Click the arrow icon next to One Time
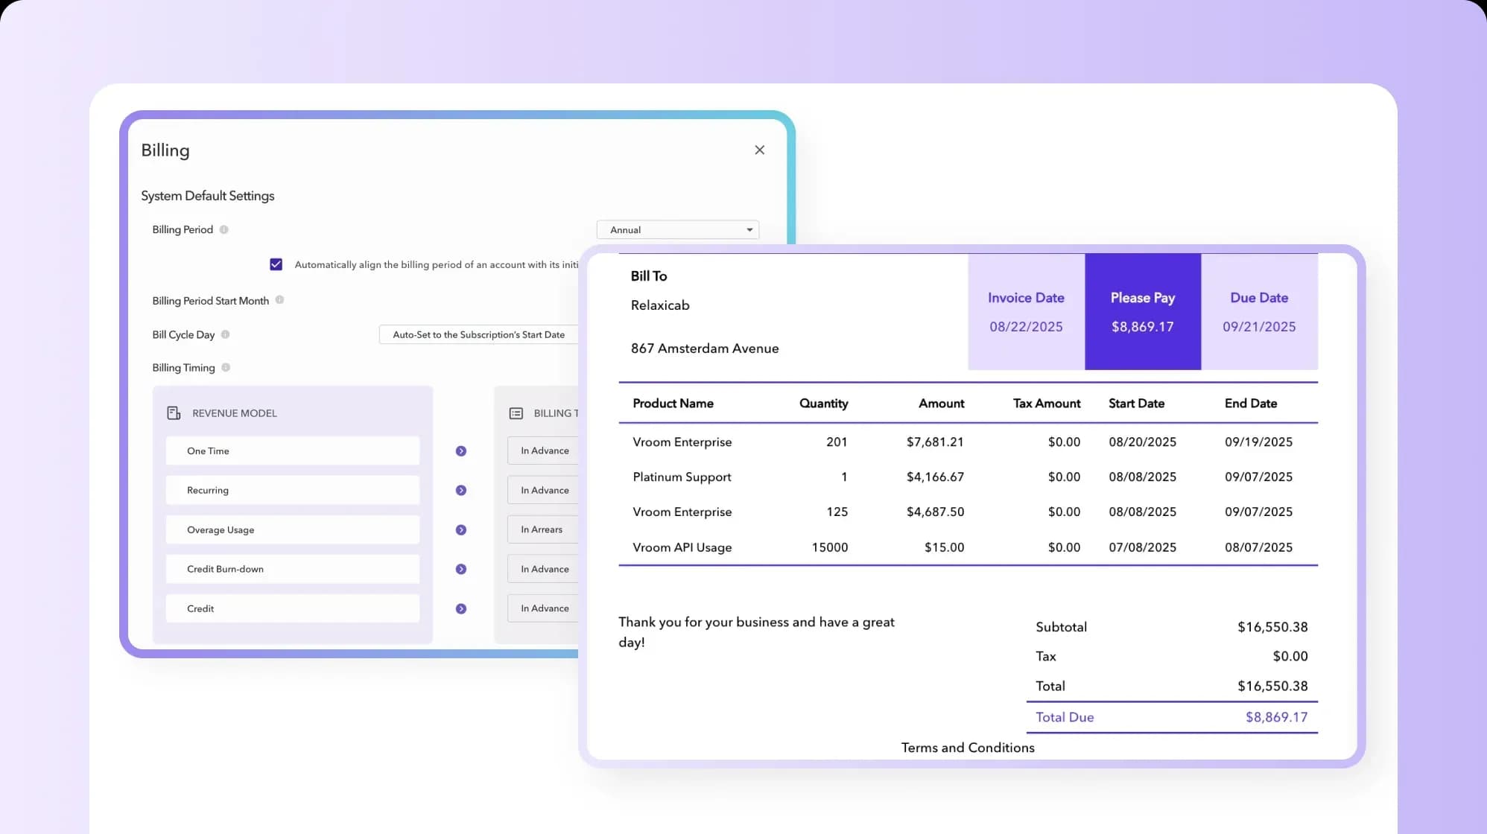The height and width of the screenshot is (834, 1487). [461, 451]
